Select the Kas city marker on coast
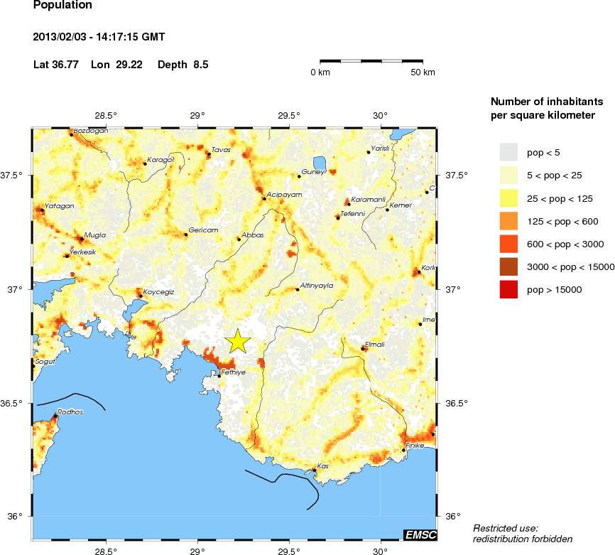Viewport: 615px width, 555px height. [x=315, y=470]
